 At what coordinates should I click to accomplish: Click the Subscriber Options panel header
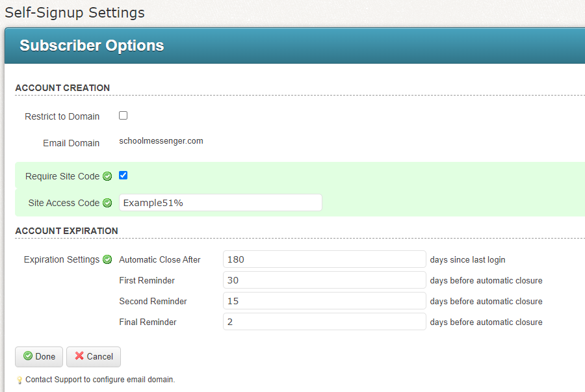coord(92,46)
